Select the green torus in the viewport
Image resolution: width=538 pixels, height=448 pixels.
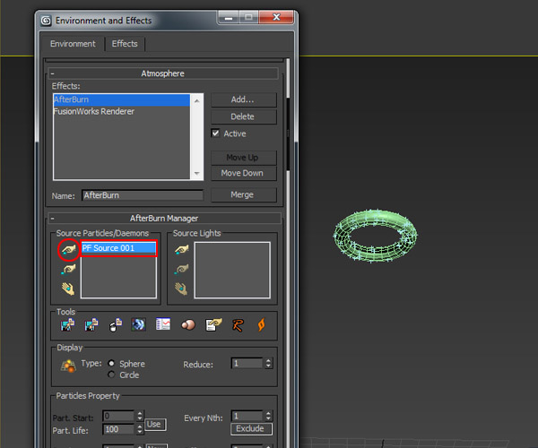pyautogui.click(x=376, y=235)
